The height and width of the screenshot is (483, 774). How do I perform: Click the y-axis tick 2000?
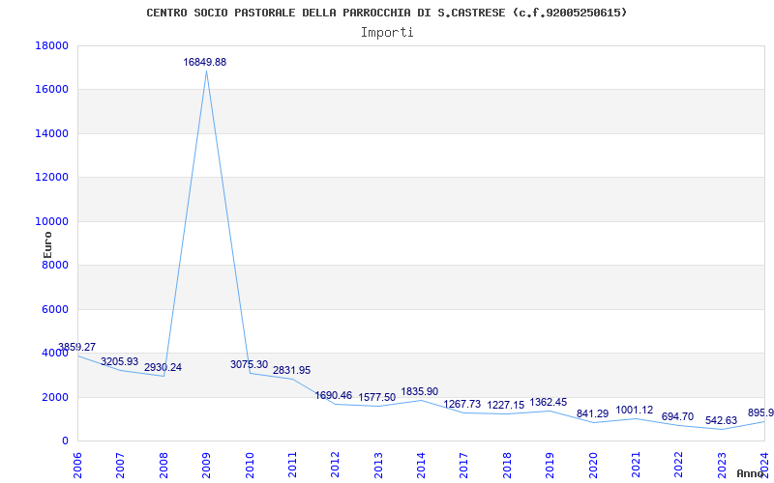[54, 397]
